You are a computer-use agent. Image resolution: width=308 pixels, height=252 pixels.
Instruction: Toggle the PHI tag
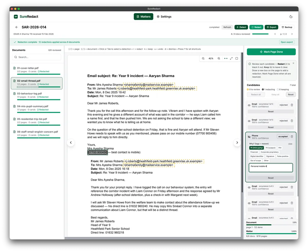click(x=280, y=148)
